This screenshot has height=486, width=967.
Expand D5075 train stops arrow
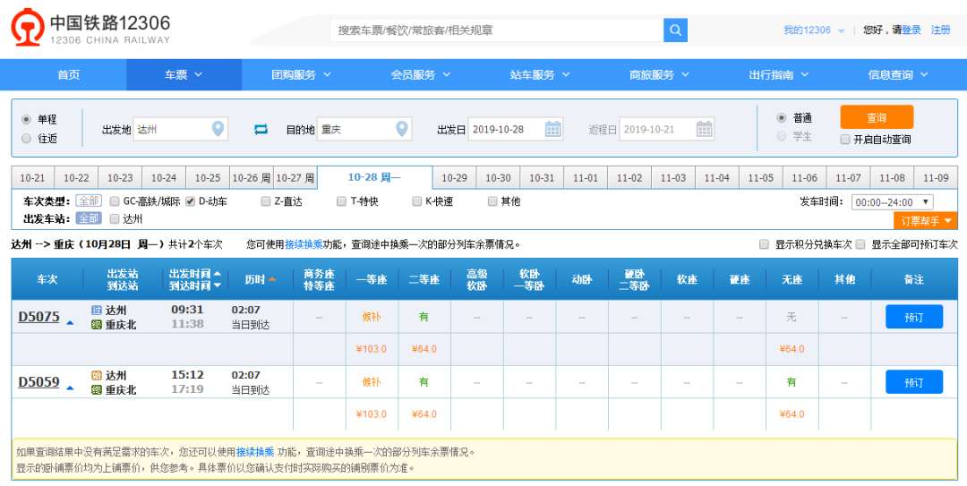click(x=70, y=322)
